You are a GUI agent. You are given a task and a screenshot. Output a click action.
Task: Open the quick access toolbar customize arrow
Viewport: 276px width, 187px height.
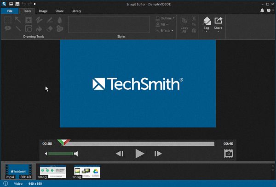pos(34,4)
